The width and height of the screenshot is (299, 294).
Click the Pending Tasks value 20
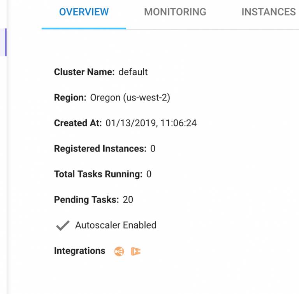pos(128,200)
